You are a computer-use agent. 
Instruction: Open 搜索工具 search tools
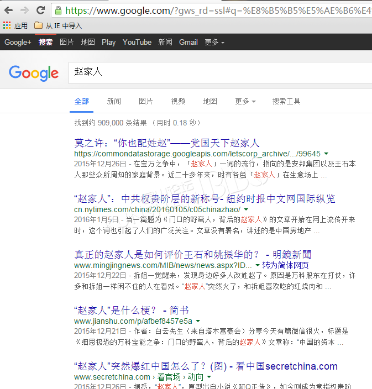[x=286, y=101]
